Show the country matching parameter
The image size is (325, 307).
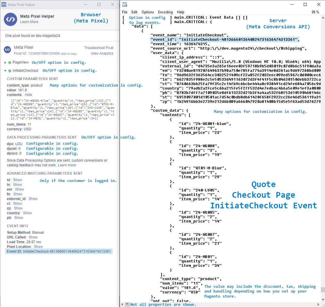27,213
